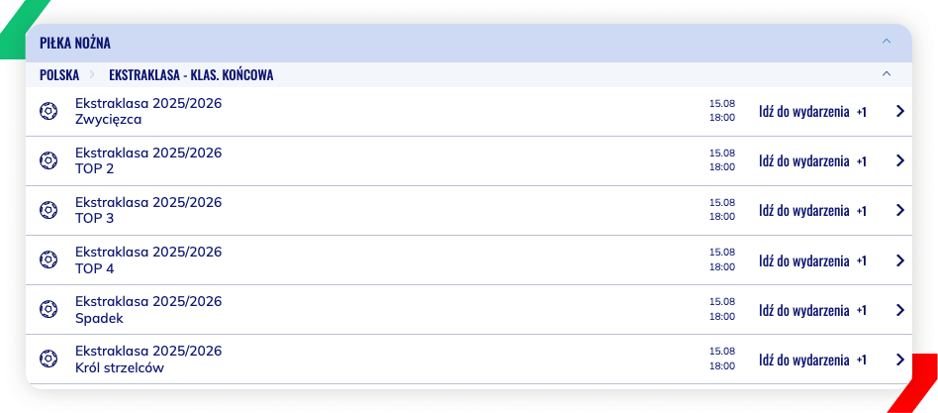The image size is (938, 413).
Task: Click the 15.08 18:00 date on Spadek row
Action: point(722,310)
